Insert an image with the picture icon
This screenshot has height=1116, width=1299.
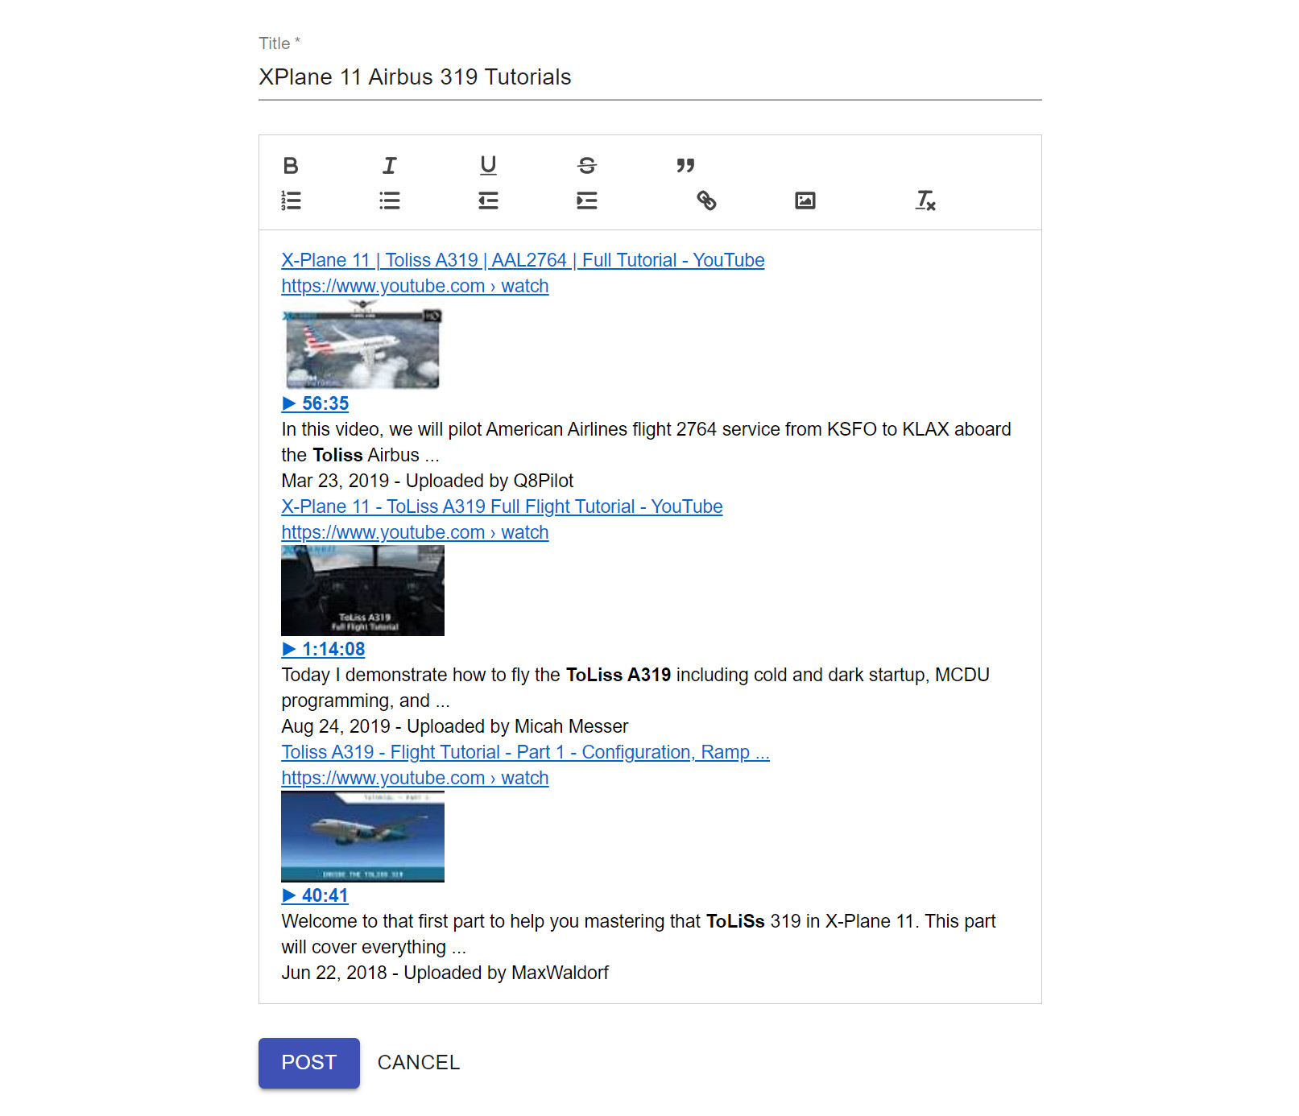click(x=805, y=200)
